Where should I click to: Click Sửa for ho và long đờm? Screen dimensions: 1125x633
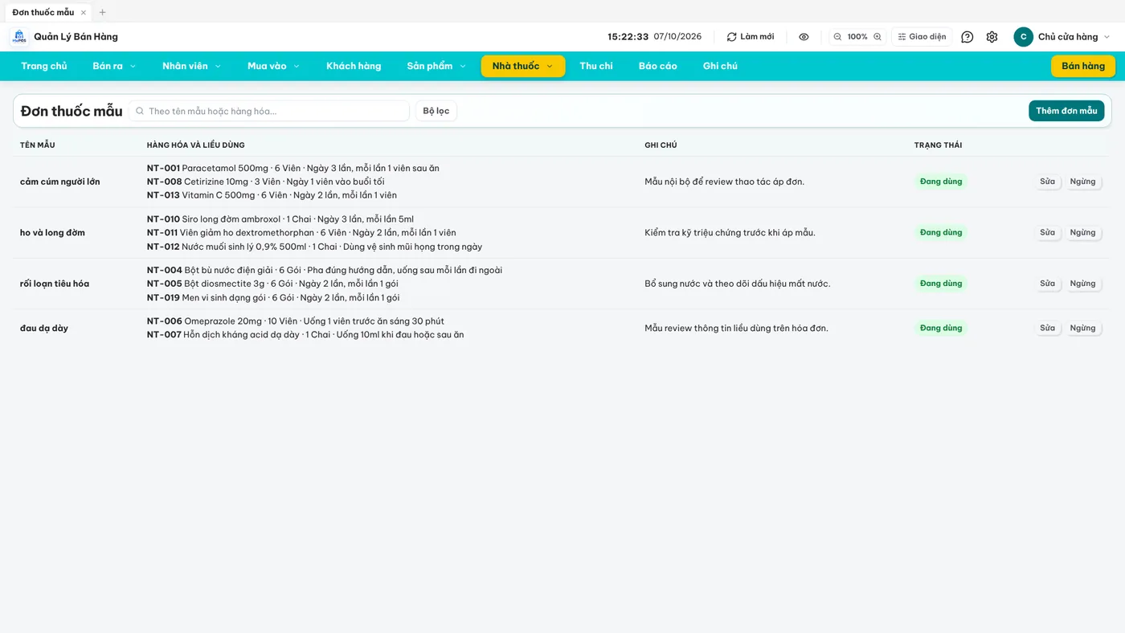tap(1047, 232)
